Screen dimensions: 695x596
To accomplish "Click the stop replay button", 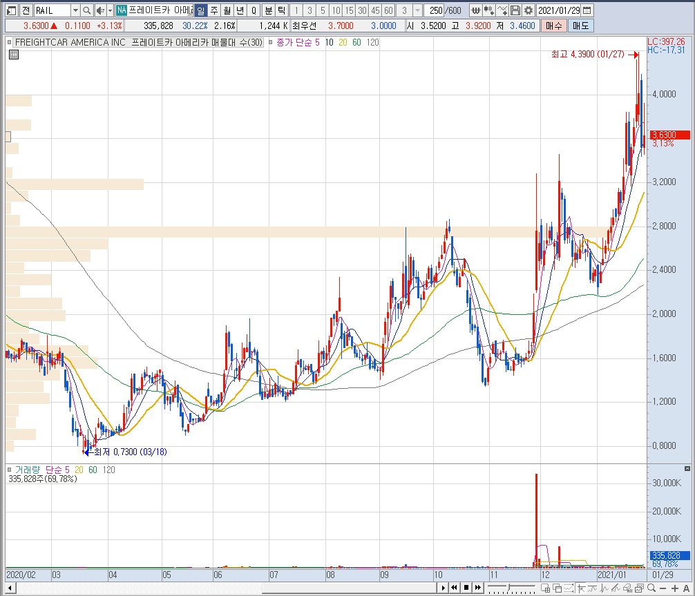I will point(466,588).
